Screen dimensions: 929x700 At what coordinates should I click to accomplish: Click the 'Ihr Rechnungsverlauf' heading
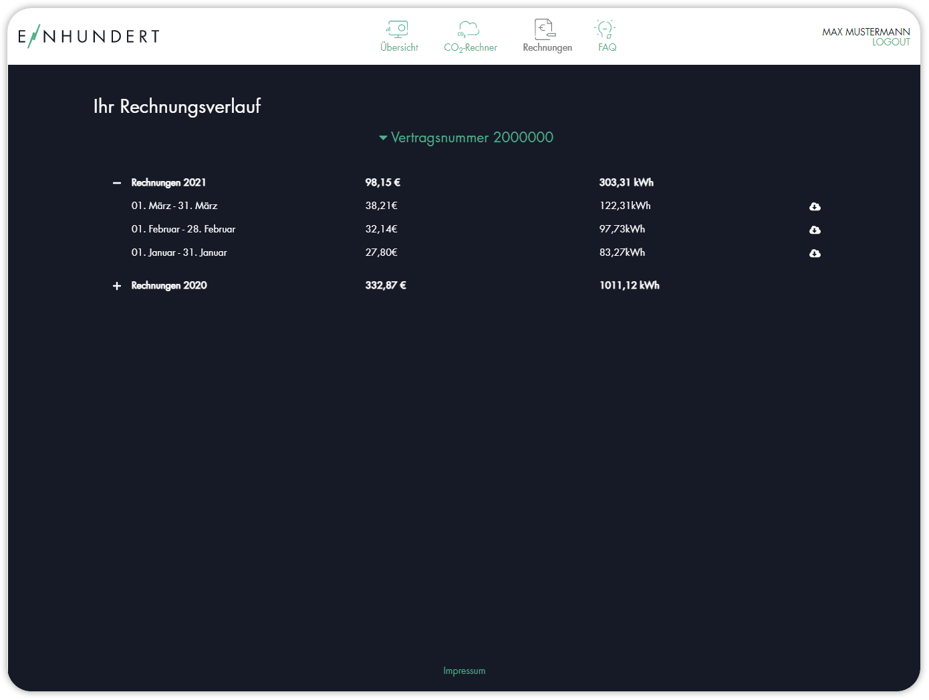click(177, 106)
